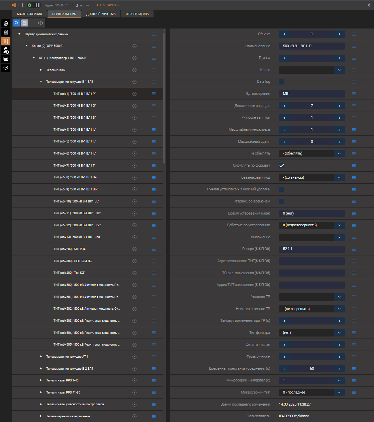The height and width of the screenshot is (422, 374).
Task: Click the home sidebar icon
Action: pos(6,23)
